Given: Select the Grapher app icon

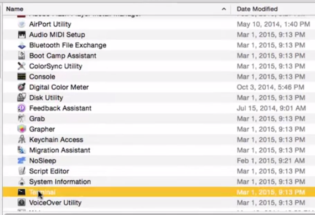Looking at the screenshot, I should (x=22, y=129).
